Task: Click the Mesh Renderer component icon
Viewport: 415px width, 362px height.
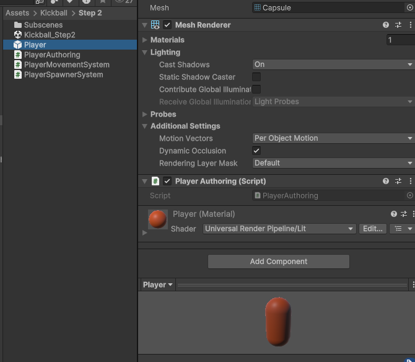Action: pos(155,25)
